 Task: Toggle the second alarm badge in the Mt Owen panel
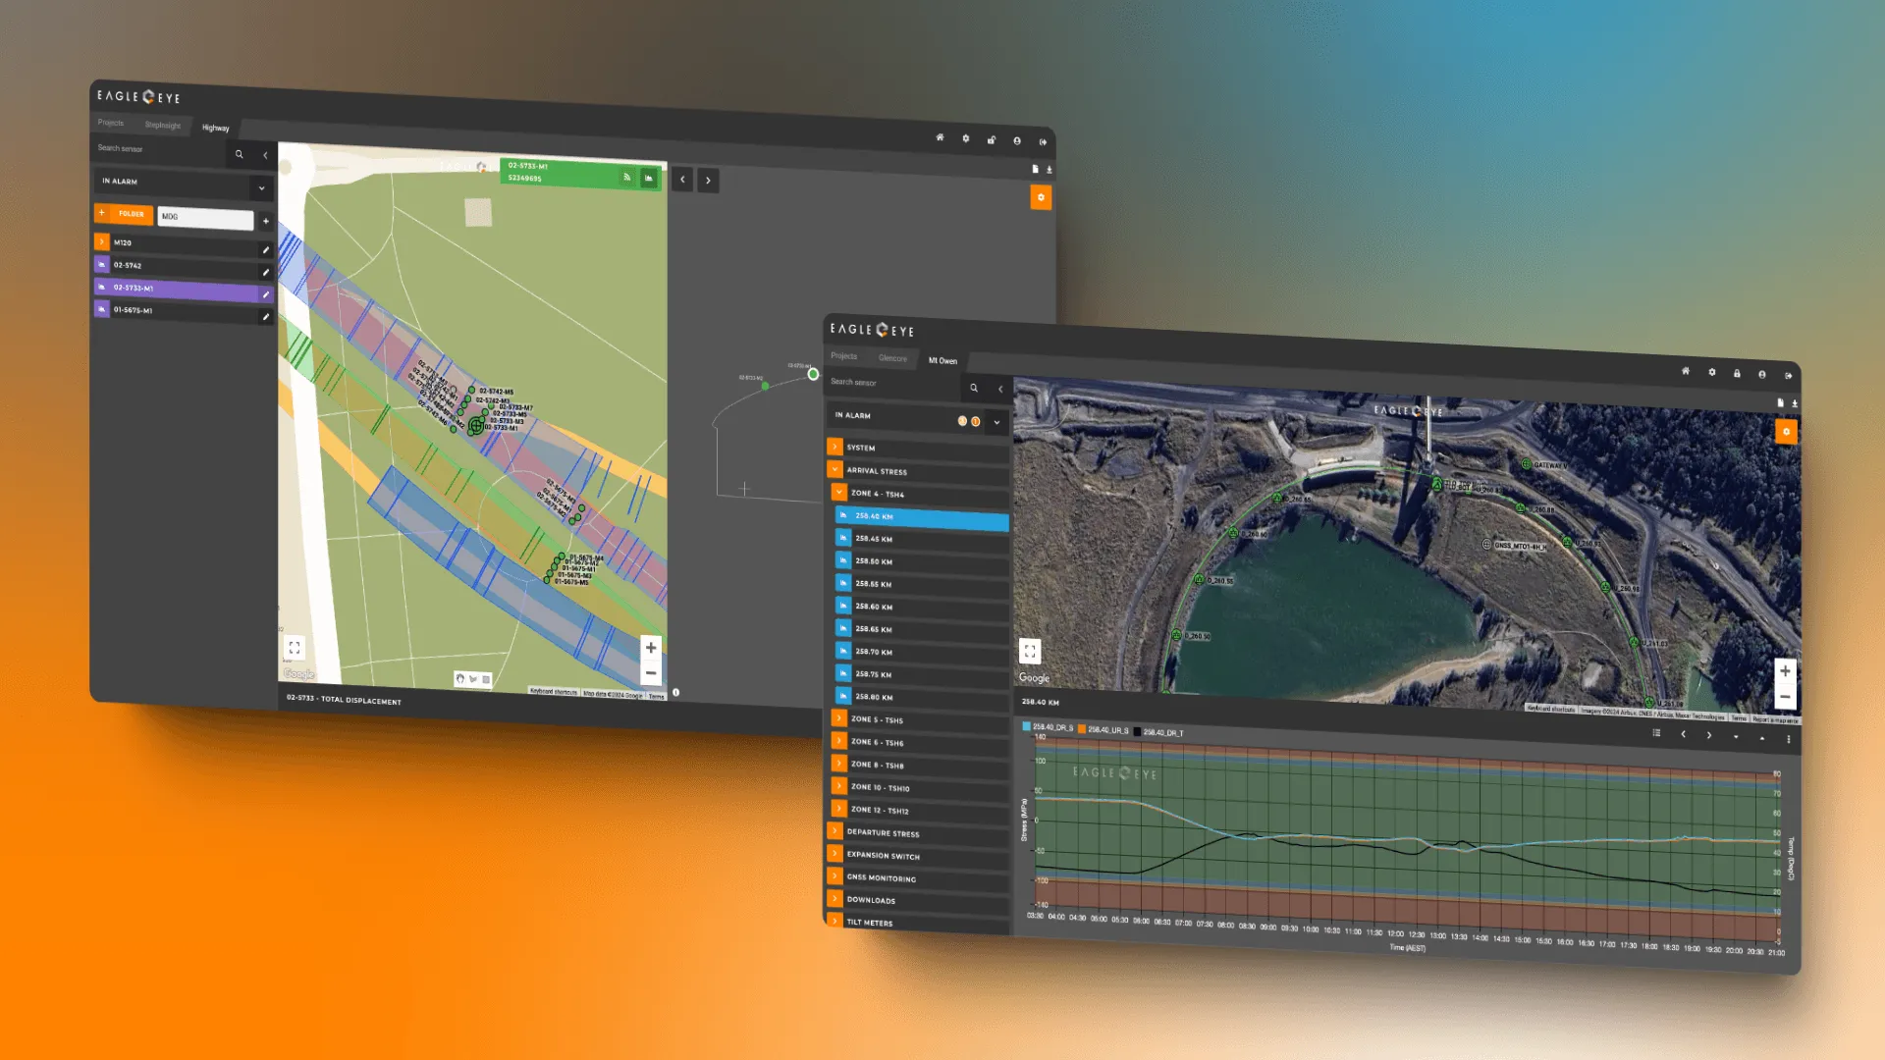click(x=975, y=422)
